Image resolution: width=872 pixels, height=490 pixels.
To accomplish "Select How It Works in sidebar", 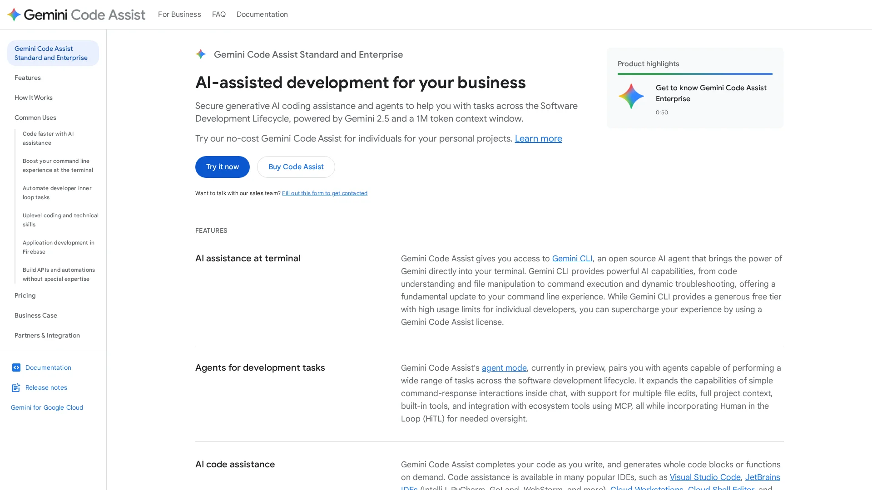I will (34, 98).
